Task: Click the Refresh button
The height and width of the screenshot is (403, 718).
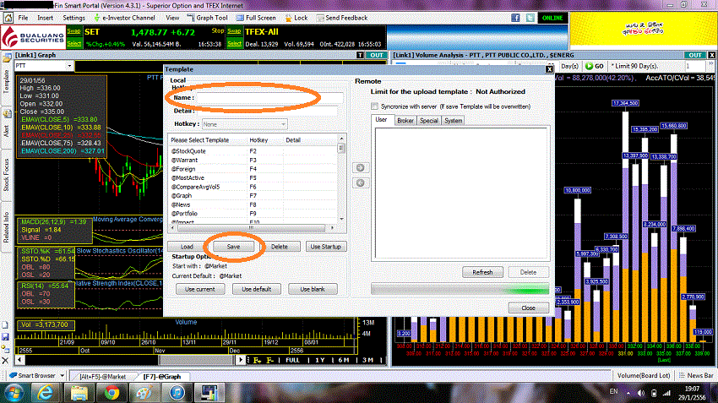Action: tap(482, 272)
